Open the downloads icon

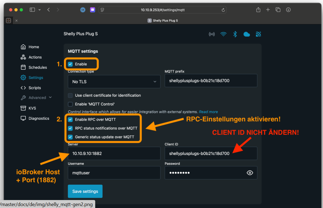(x=288, y=10)
